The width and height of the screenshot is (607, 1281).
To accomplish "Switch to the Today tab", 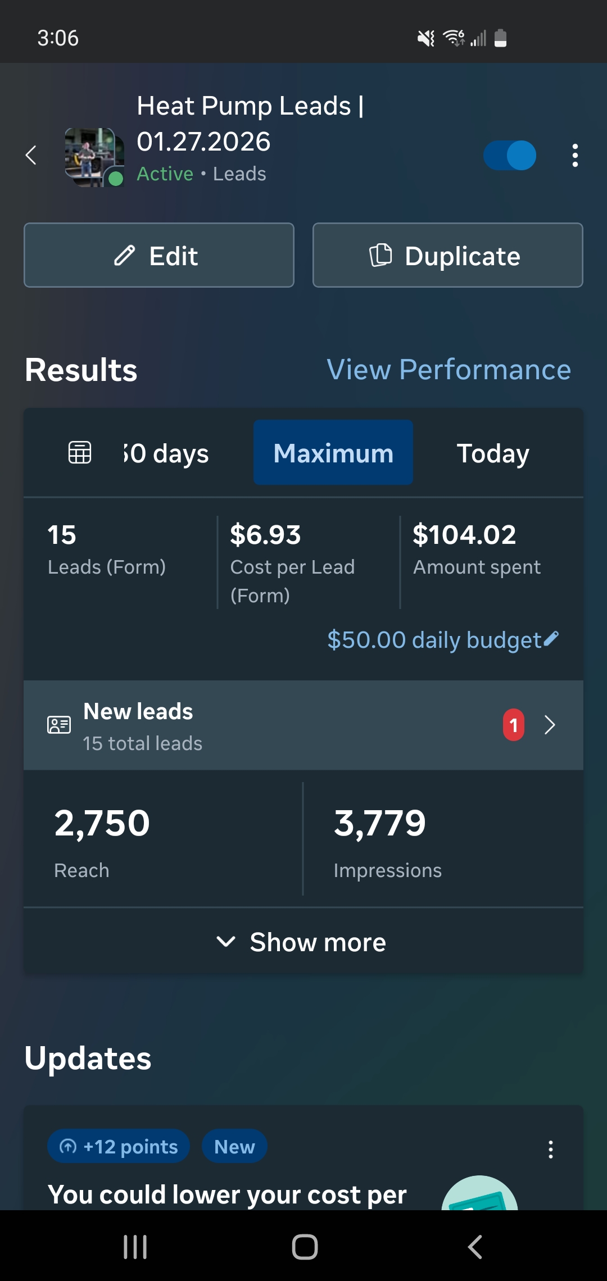I will (x=492, y=453).
